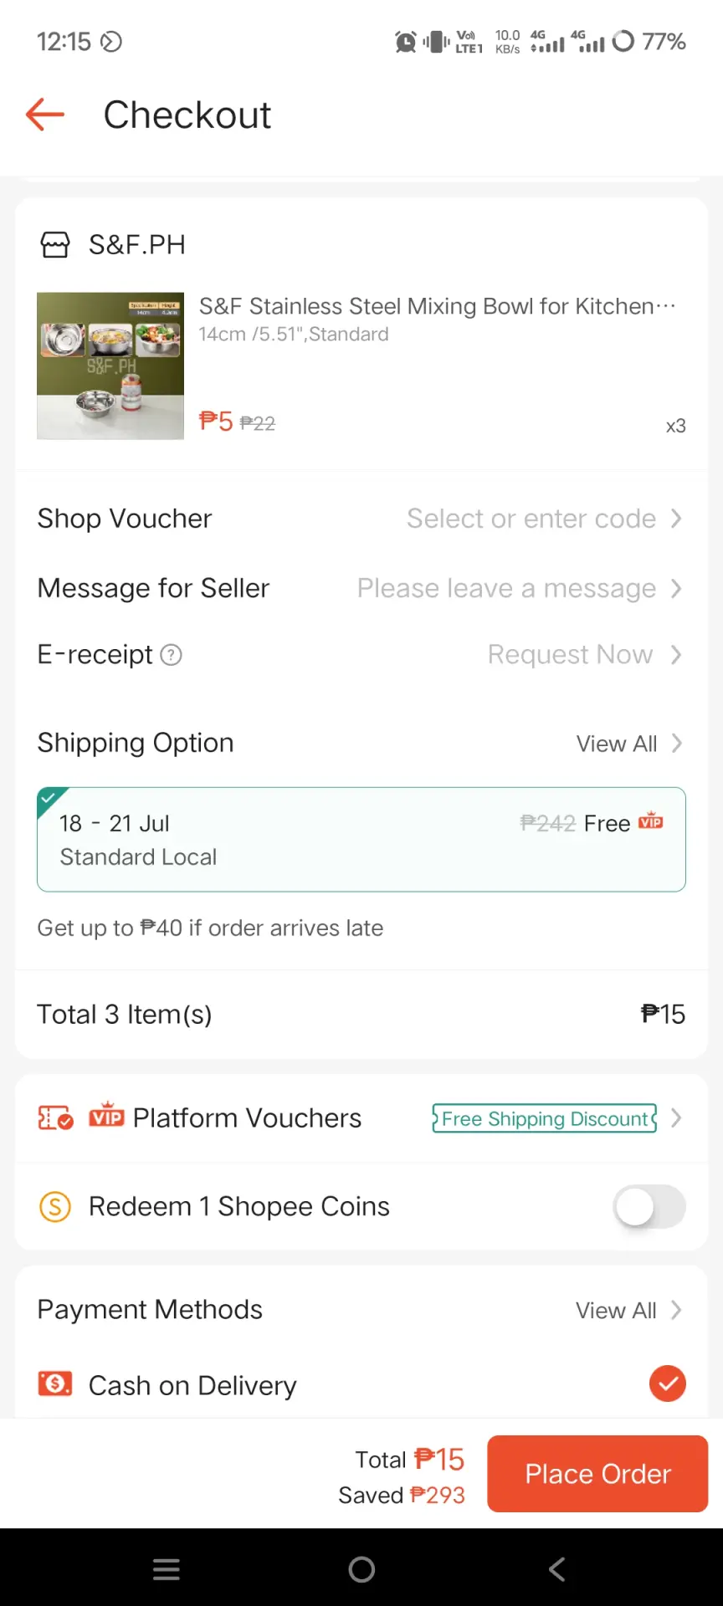Image resolution: width=723 pixels, height=1606 pixels.
Task: Tap the Platform Vouchers ticket icon
Action: (x=55, y=1118)
